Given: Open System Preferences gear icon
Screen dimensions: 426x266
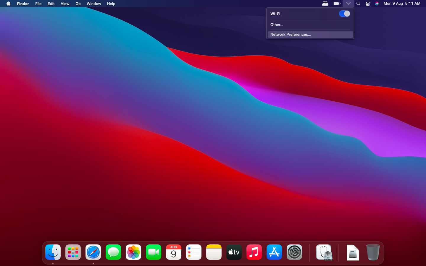Looking at the screenshot, I should pyautogui.click(x=294, y=252).
